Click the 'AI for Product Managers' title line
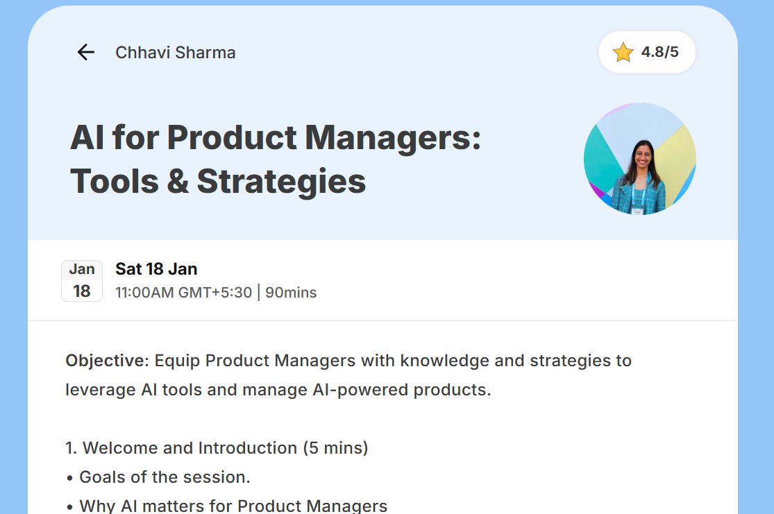Viewport: 774px width, 514px height. coord(276,137)
